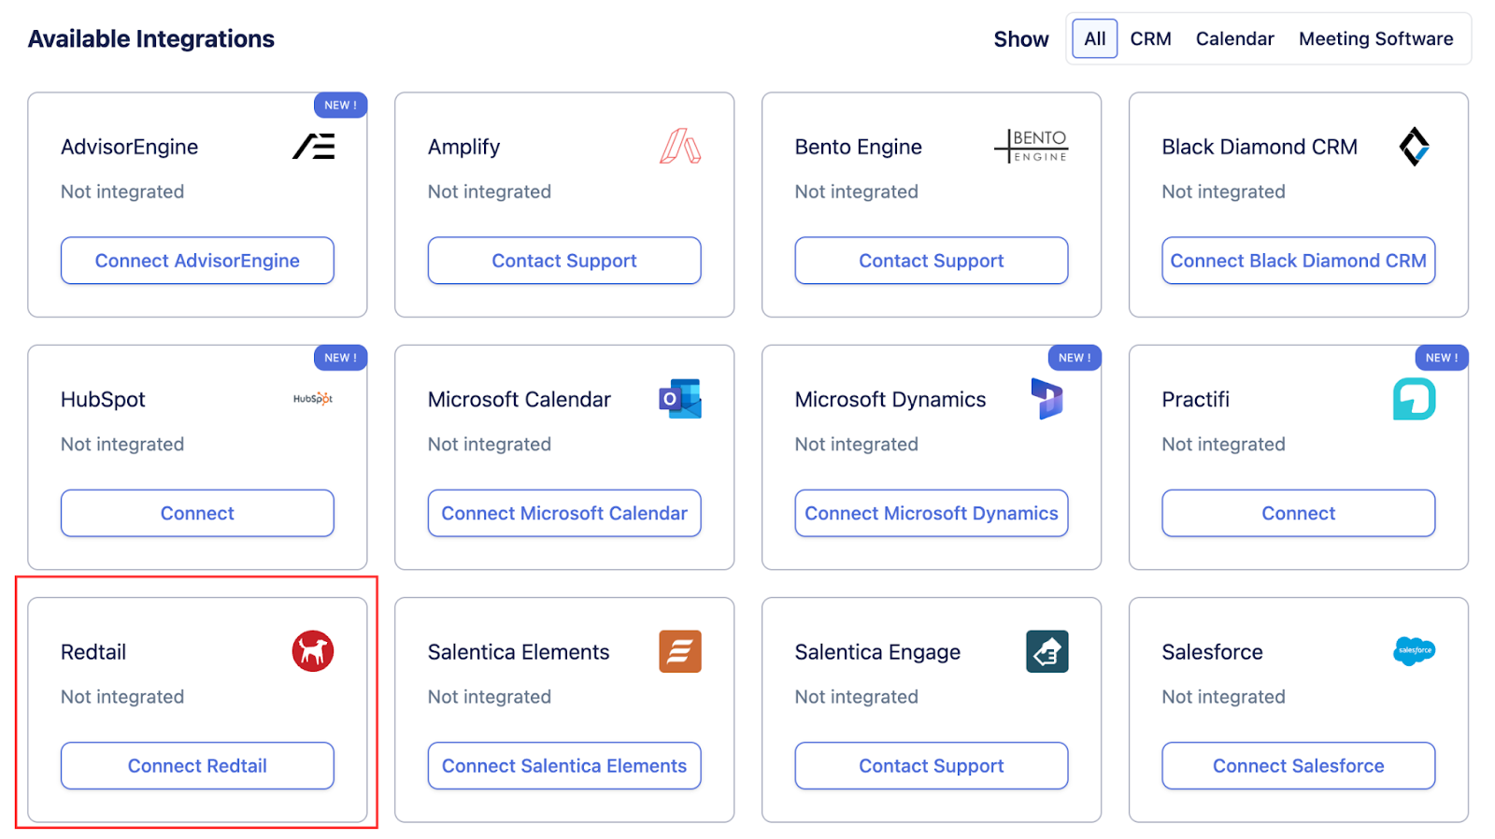The image size is (1495, 839).
Task: Click the Salesforce cloud logo
Action: pos(1414,650)
